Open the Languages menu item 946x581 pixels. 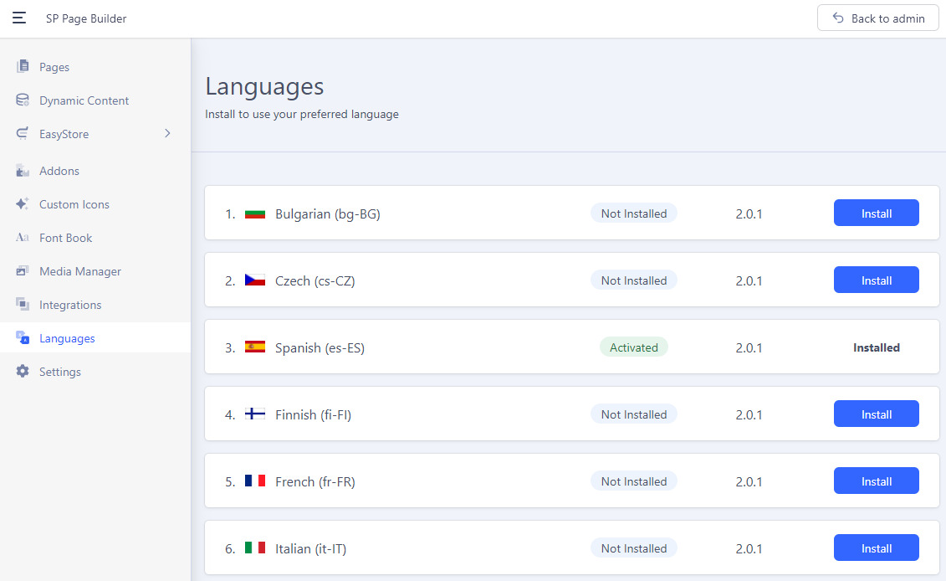67,338
